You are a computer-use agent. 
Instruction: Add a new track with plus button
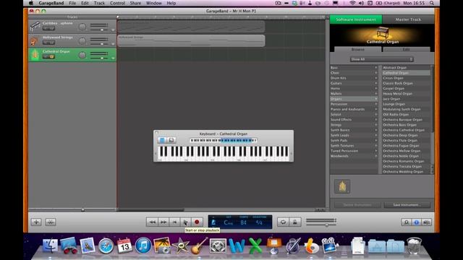coord(36,222)
